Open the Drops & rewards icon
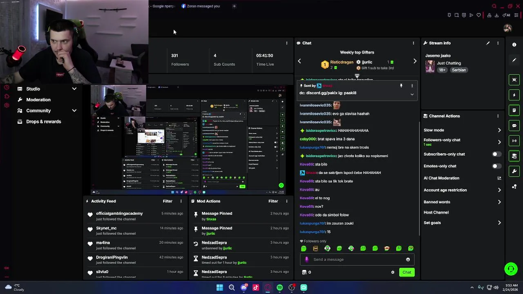Screen dimensions: 523x294 click(x=20, y=122)
